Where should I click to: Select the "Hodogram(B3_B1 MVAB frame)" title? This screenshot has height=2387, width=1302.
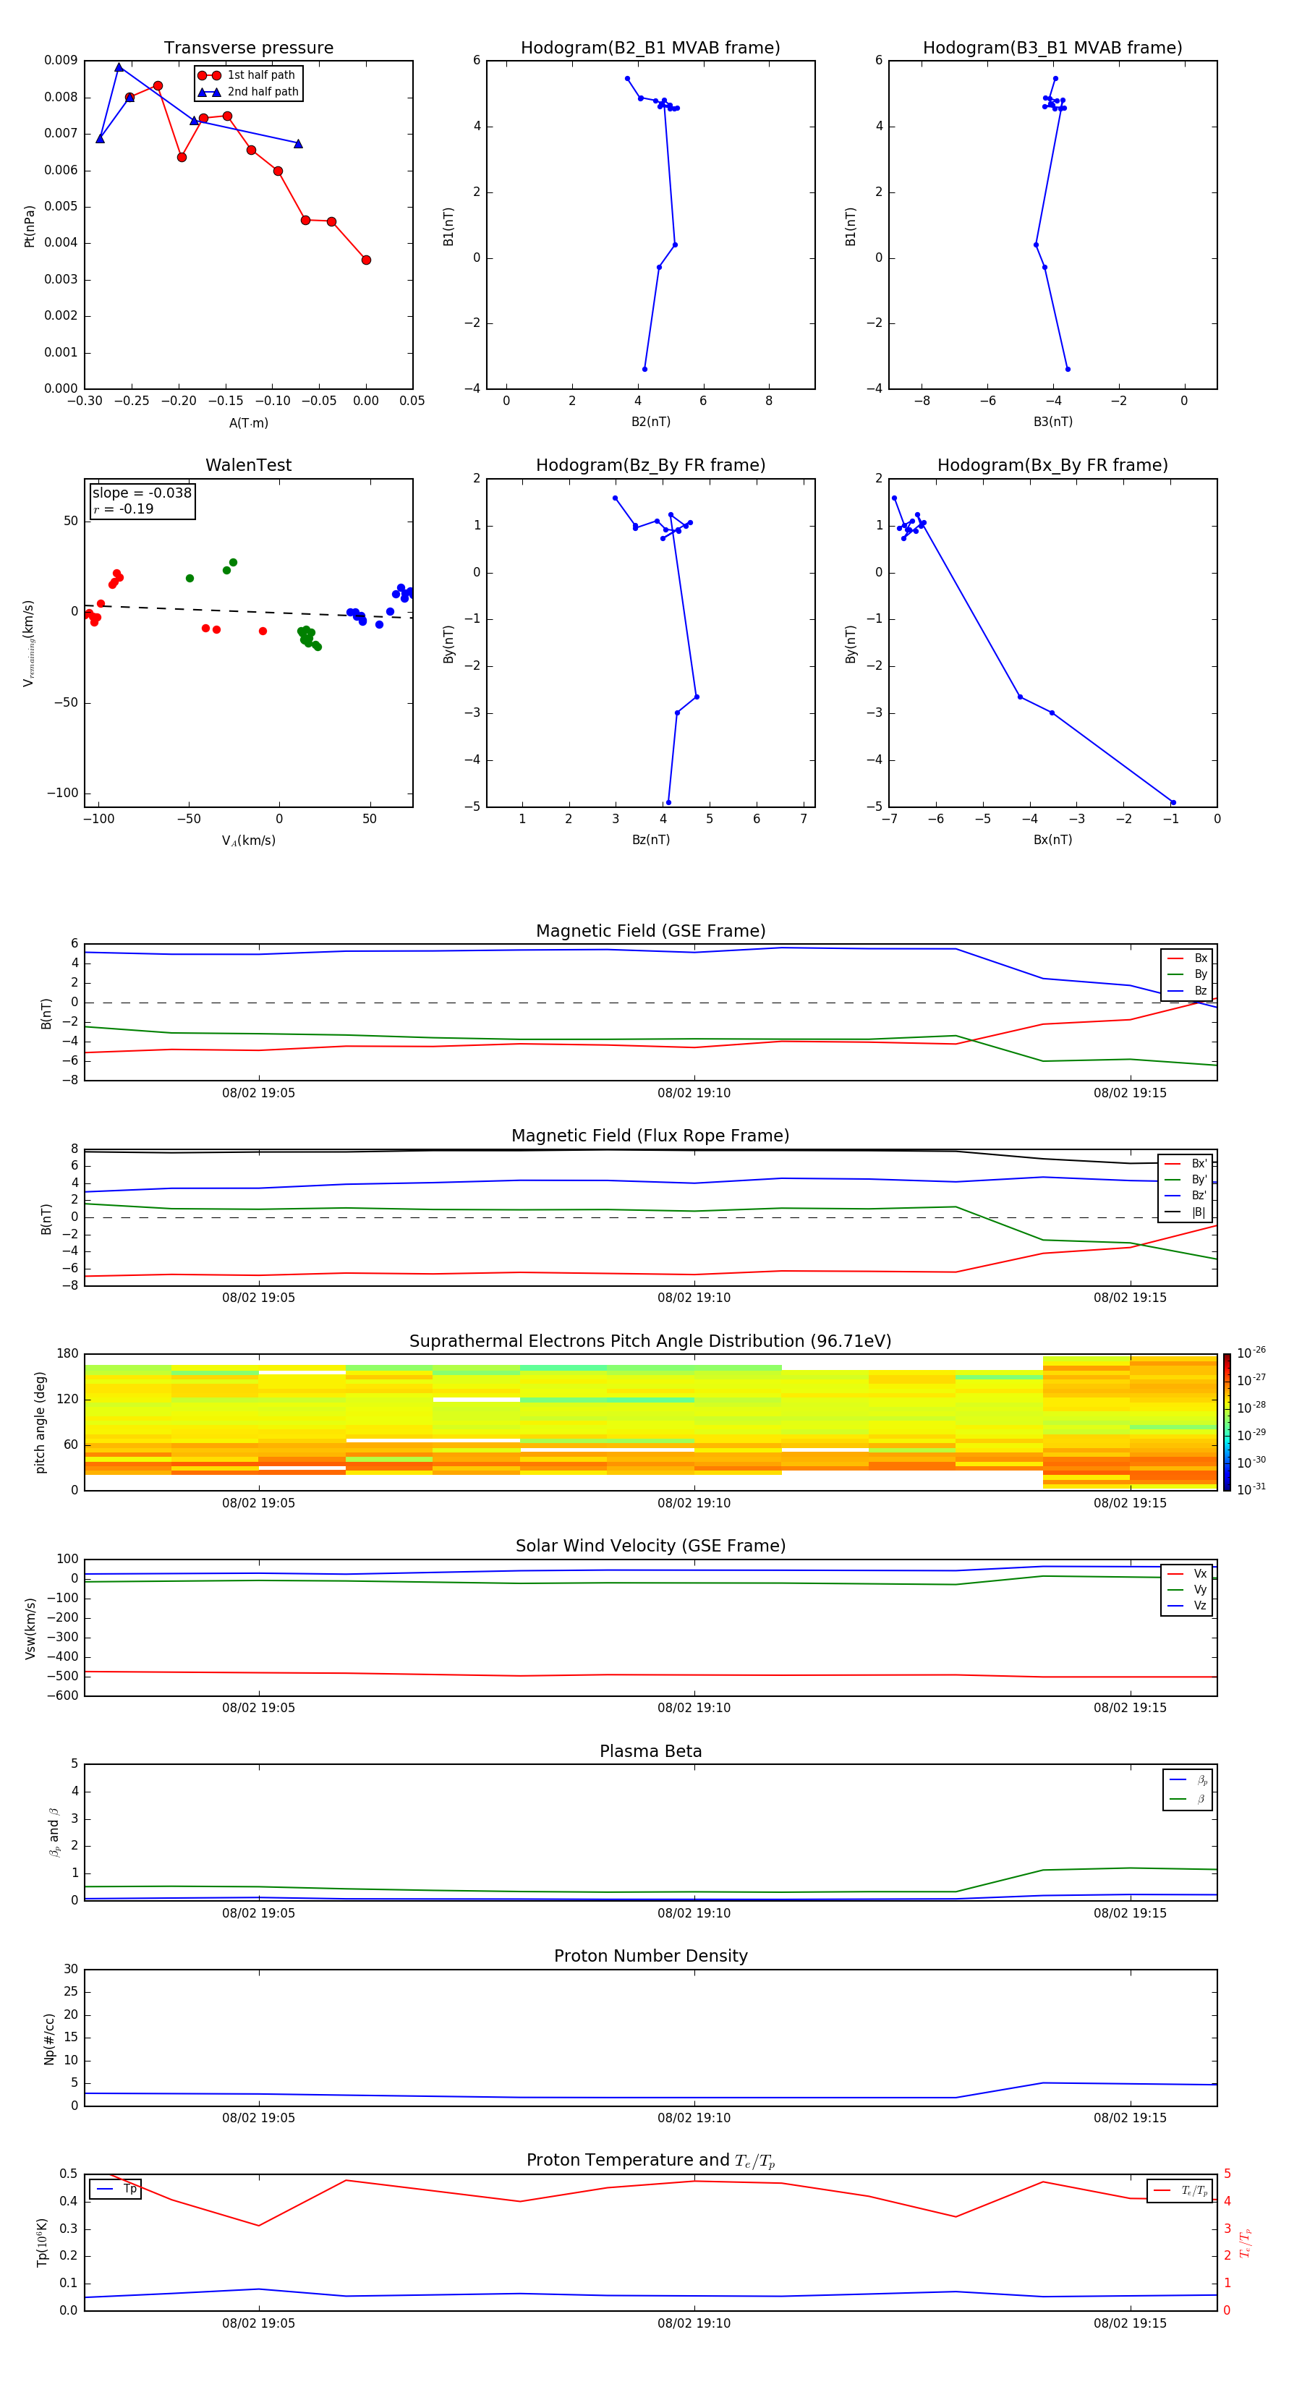(x=1052, y=48)
